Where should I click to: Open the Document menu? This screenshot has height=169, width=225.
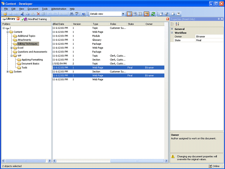pos(33,9)
